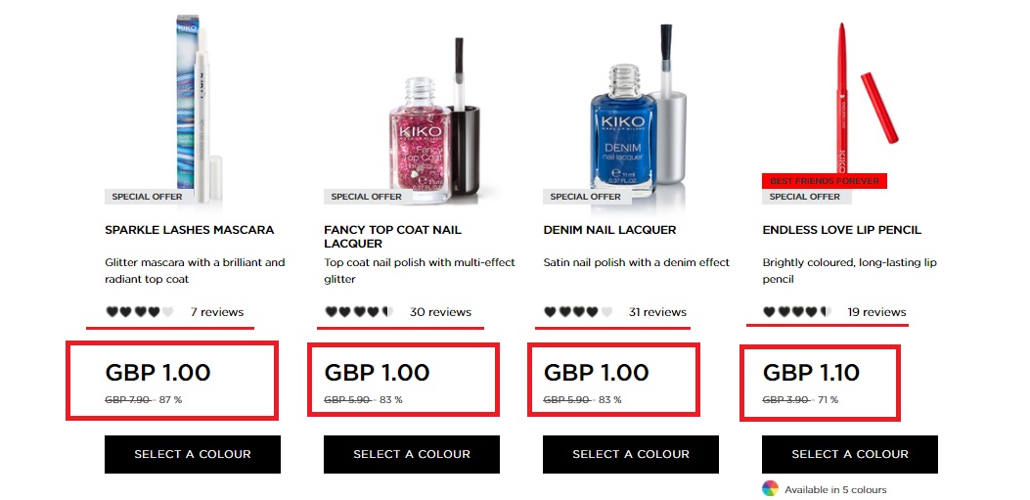
Task: Click the Sparkle Lashes Mascara product image
Action: tap(199, 109)
